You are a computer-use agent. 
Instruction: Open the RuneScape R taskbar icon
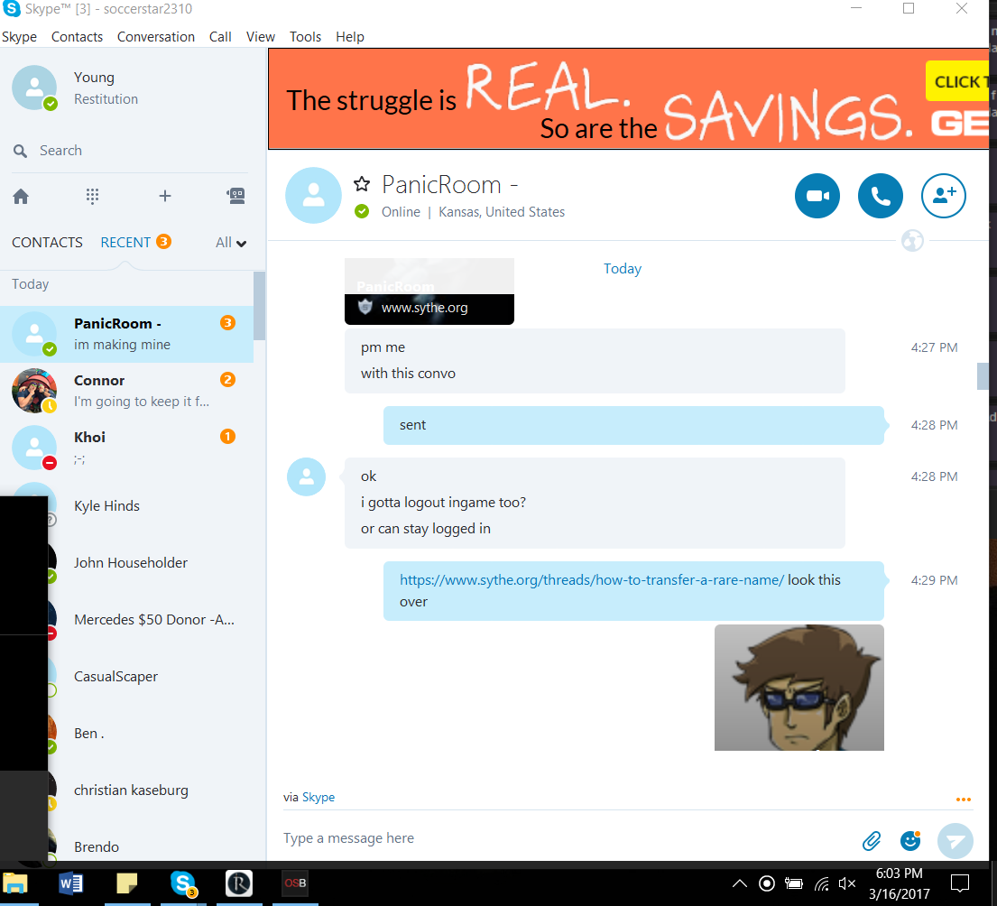(239, 883)
